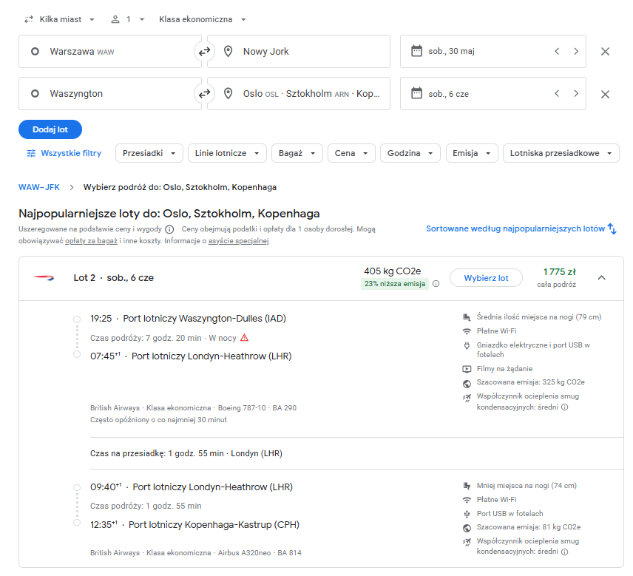Go back to WAW–JFK breadcrumb
The height and width of the screenshot is (576, 633).
pos(39,187)
